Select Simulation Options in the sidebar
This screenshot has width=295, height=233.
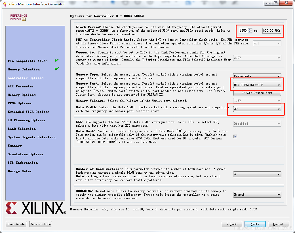26,154
